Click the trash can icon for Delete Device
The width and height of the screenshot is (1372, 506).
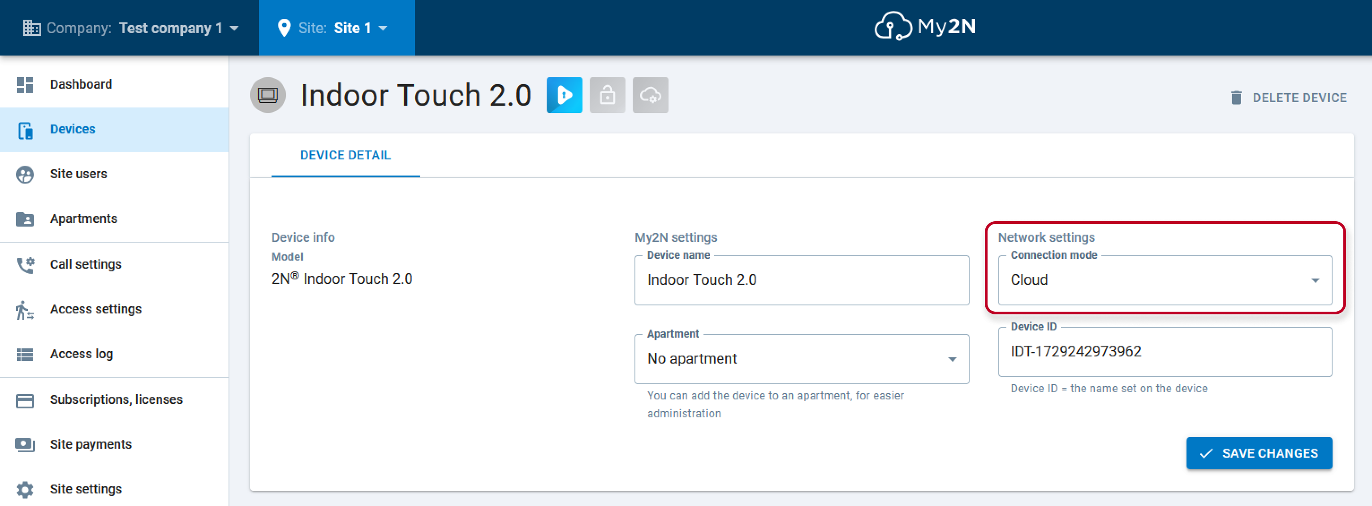point(1236,98)
